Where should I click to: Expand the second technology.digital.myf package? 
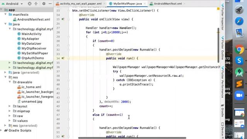[10, 63]
